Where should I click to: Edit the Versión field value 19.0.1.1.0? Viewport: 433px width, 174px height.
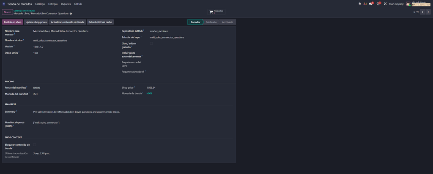38,47
